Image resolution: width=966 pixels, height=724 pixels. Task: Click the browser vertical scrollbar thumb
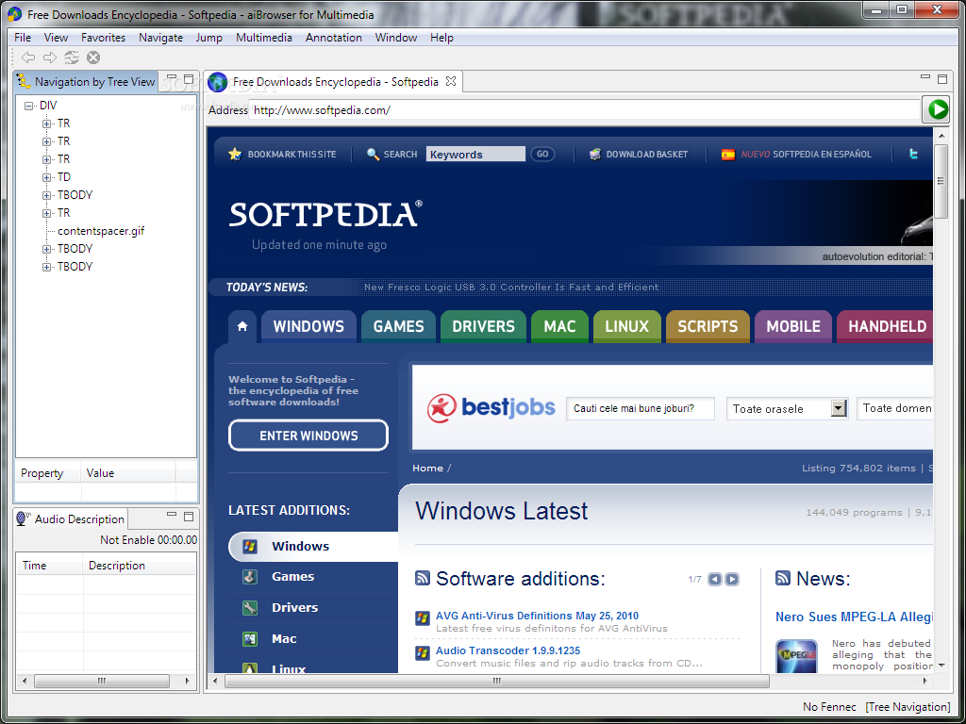click(941, 181)
